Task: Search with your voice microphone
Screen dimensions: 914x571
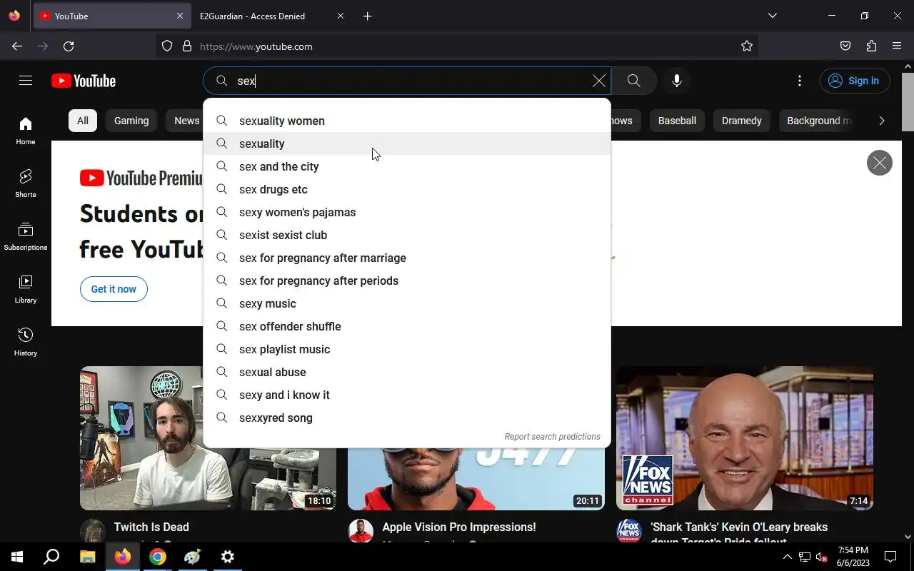Action: [677, 81]
